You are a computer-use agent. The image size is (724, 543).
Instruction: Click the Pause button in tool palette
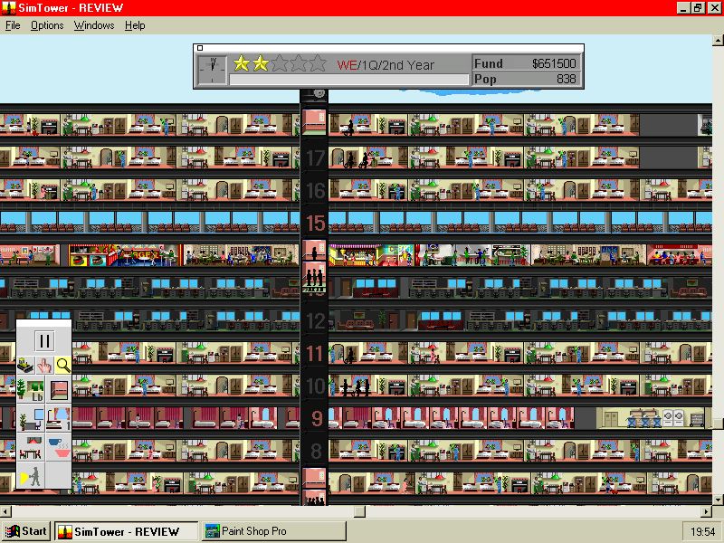tap(43, 341)
